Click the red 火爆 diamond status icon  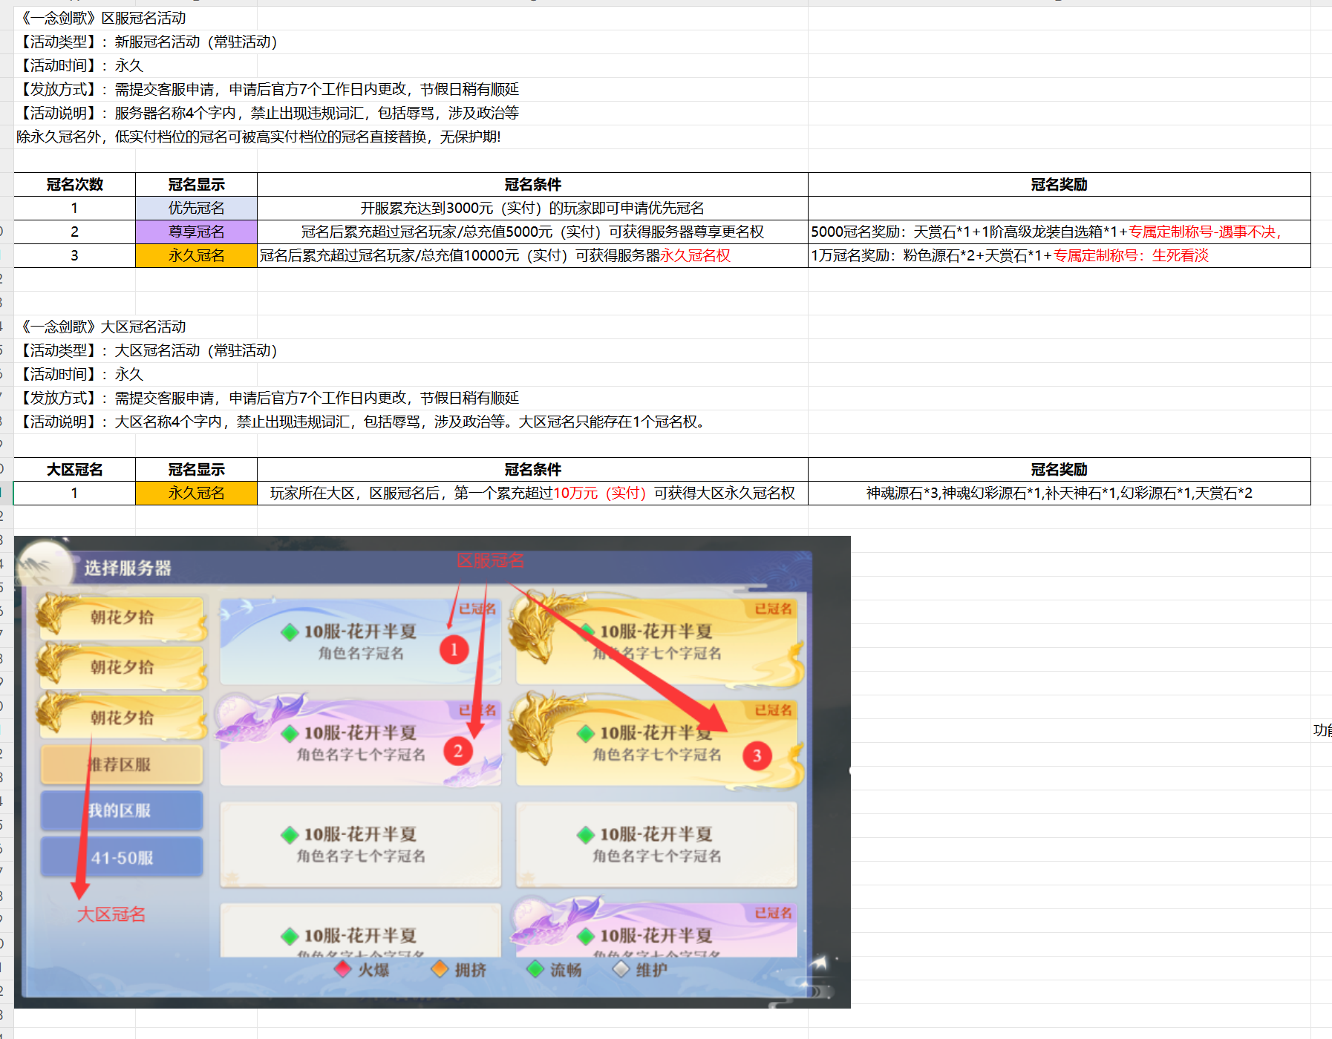point(343,969)
